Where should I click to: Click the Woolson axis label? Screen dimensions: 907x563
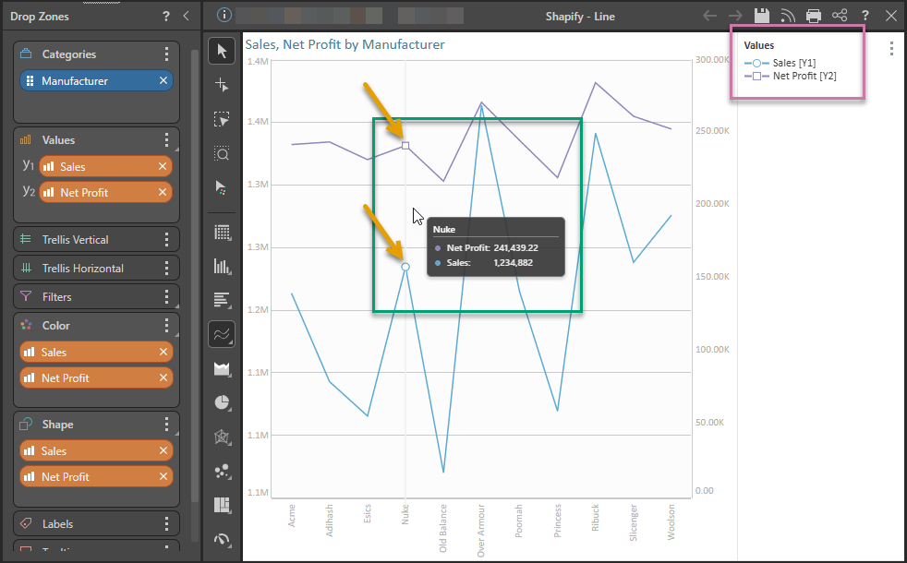pos(671,522)
